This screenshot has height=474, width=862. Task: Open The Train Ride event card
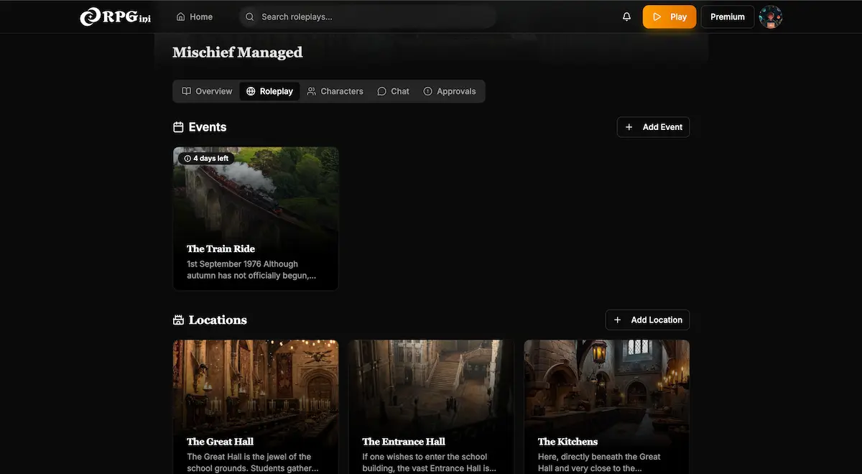point(255,218)
